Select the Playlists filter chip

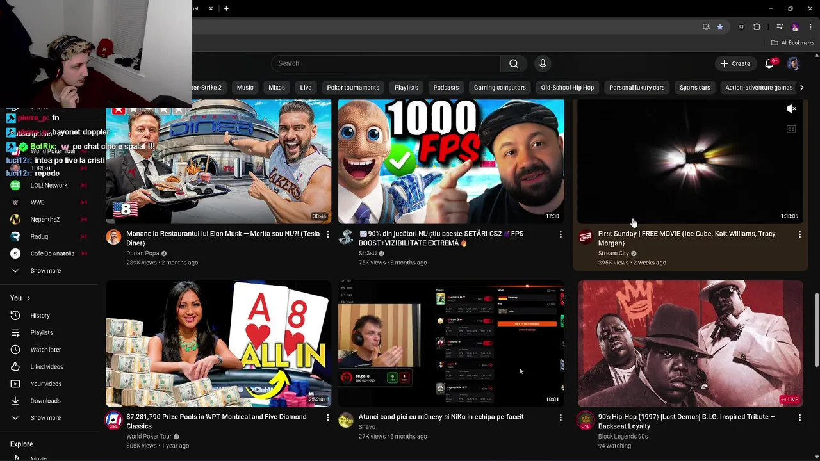(406, 88)
